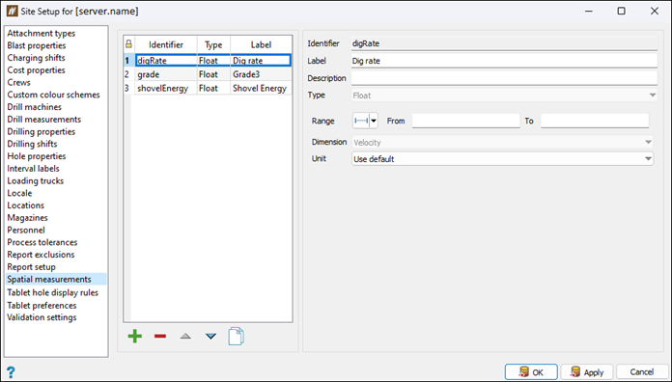Click the lock icon column header
The width and height of the screenshot is (672, 382).
pyautogui.click(x=128, y=44)
